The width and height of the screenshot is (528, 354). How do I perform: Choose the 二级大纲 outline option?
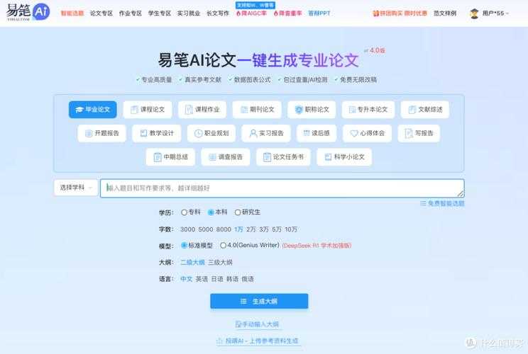tap(192, 262)
